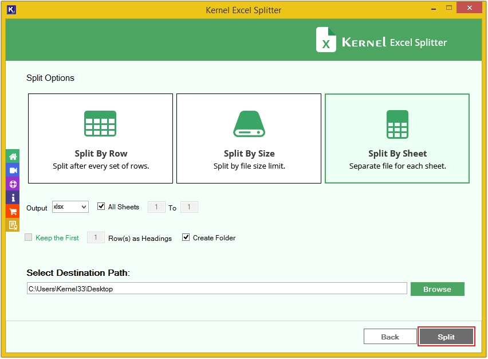The height and width of the screenshot is (359, 488).
Task: Click the Split By Size drive icon
Action: coord(249,124)
